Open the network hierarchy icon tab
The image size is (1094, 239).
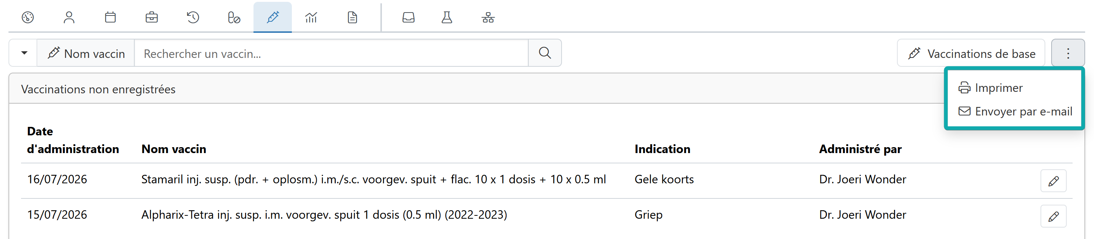(x=488, y=17)
